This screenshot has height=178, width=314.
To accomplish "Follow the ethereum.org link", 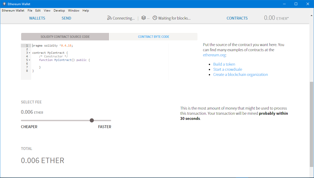I will coord(214,55).
